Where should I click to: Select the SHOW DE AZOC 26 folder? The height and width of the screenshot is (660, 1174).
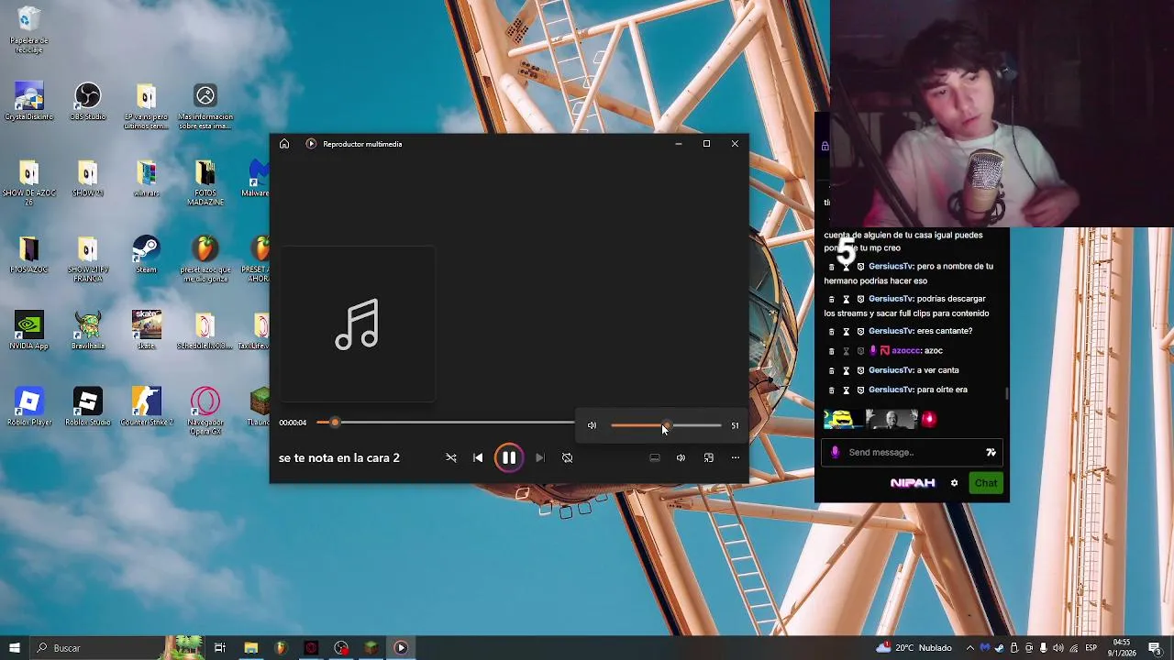click(29, 182)
